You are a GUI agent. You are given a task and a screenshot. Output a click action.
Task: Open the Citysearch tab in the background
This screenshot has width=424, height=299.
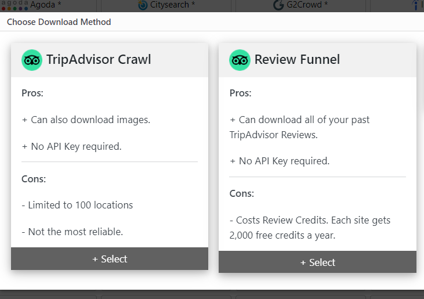(166, 5)
